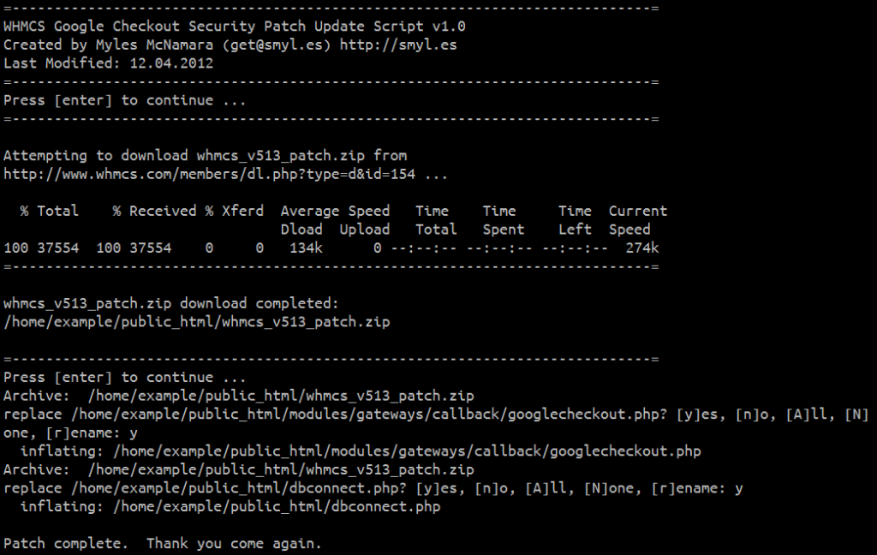
Task: Click the 134k average download speed value
Action: 306,248
